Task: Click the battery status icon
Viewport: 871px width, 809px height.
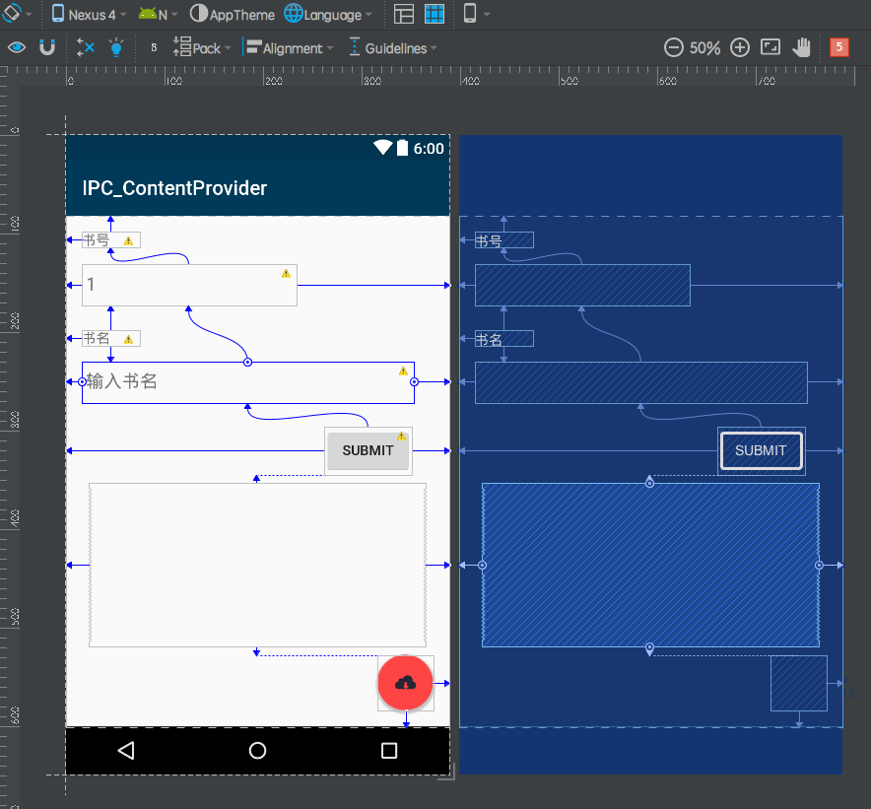Action: (x=402, y=148)
